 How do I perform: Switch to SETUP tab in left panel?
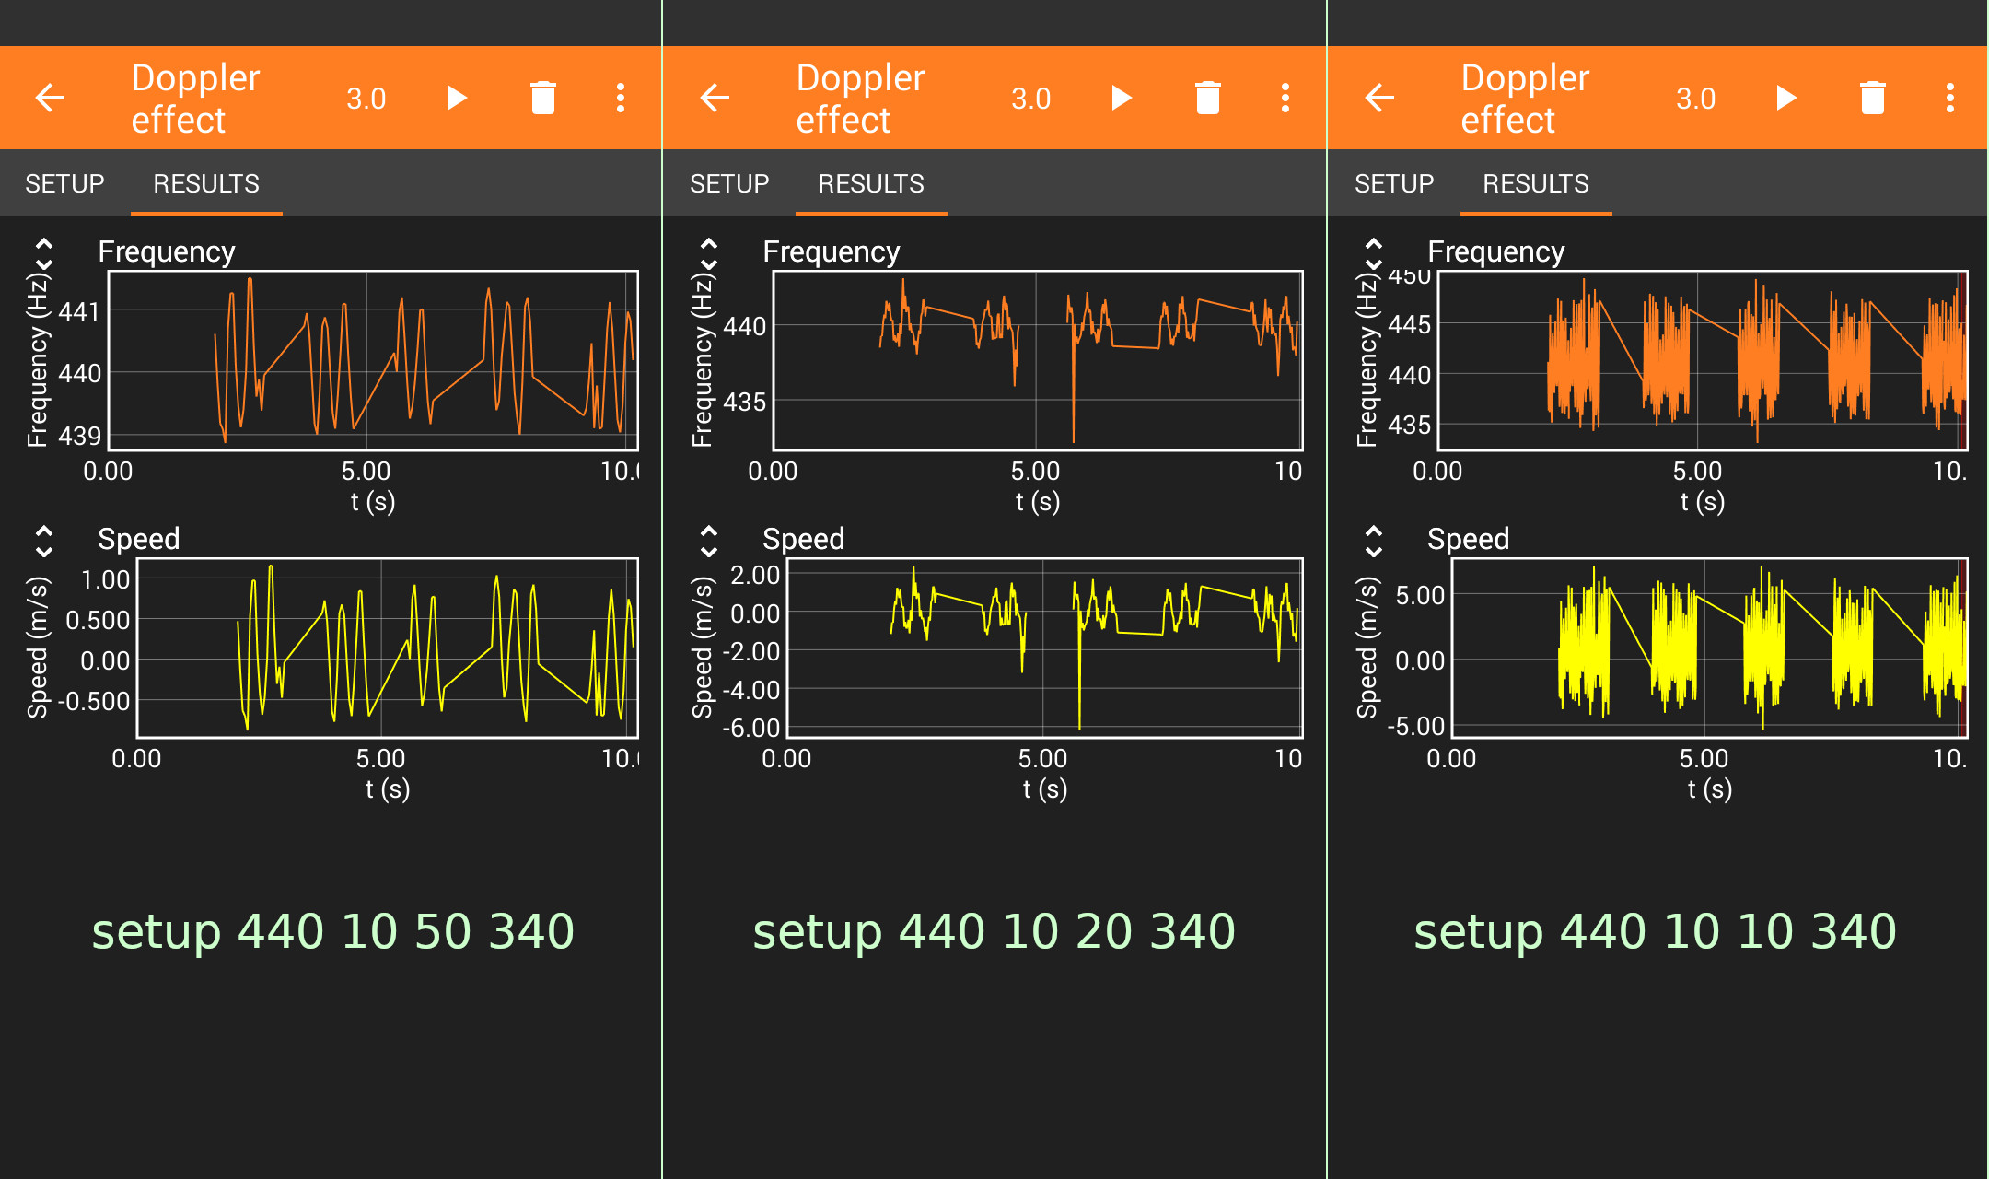tap(64, 183)
